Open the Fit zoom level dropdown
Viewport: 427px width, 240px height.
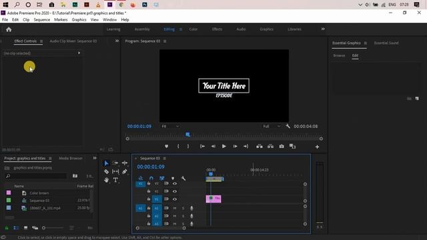click(170, 126)
